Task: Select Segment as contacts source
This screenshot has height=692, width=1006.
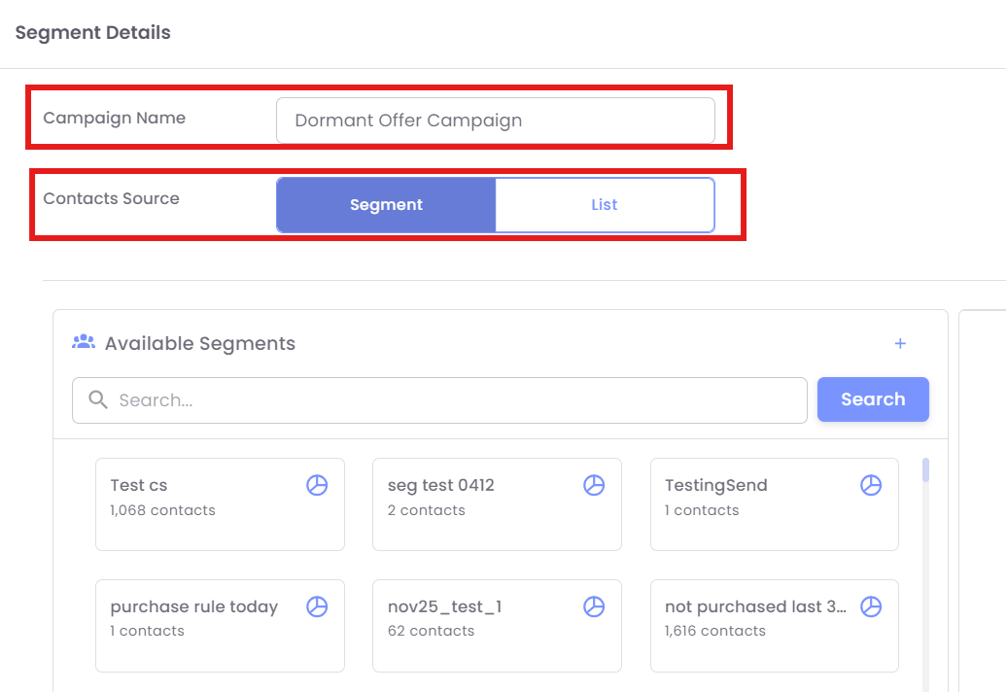Action: 386,205
